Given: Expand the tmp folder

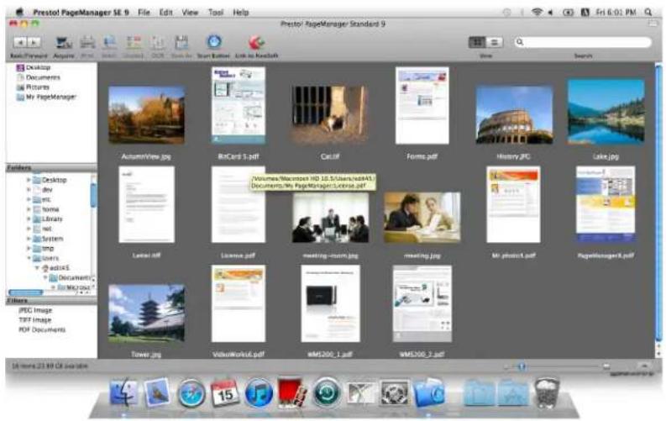Looking at the screenshot, I should (x=29, y=249).
